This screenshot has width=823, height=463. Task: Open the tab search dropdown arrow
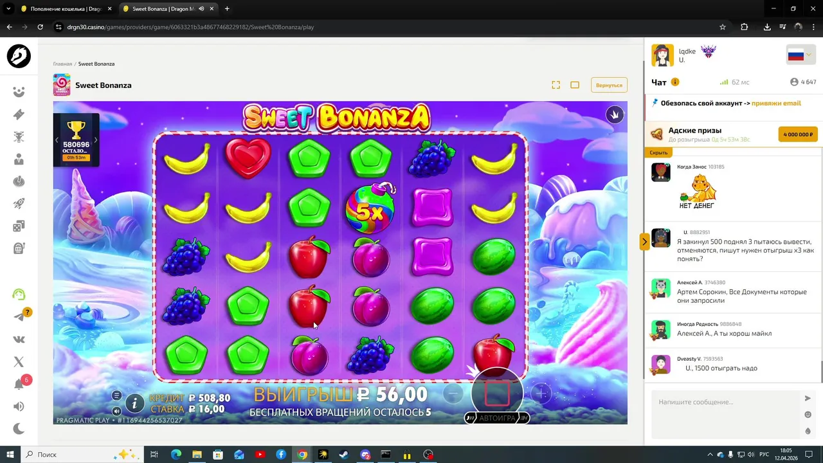tap(8, 9)
